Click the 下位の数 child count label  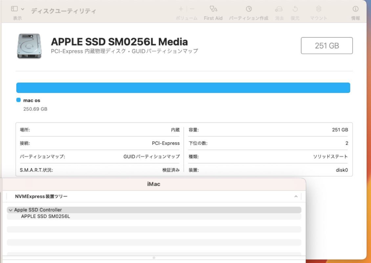[198, 143]
